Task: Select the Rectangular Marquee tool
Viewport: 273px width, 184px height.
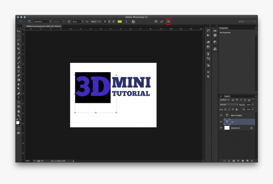Action: pyautogui.click(x=19, y=35)
